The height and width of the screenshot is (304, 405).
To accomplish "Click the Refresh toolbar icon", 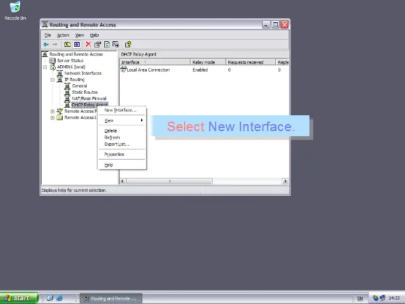I will [107, 44].
